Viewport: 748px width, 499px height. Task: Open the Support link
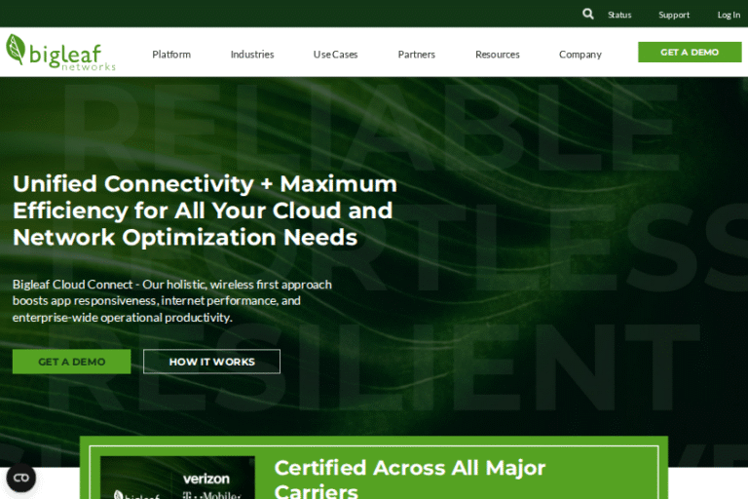coord(674,15)
